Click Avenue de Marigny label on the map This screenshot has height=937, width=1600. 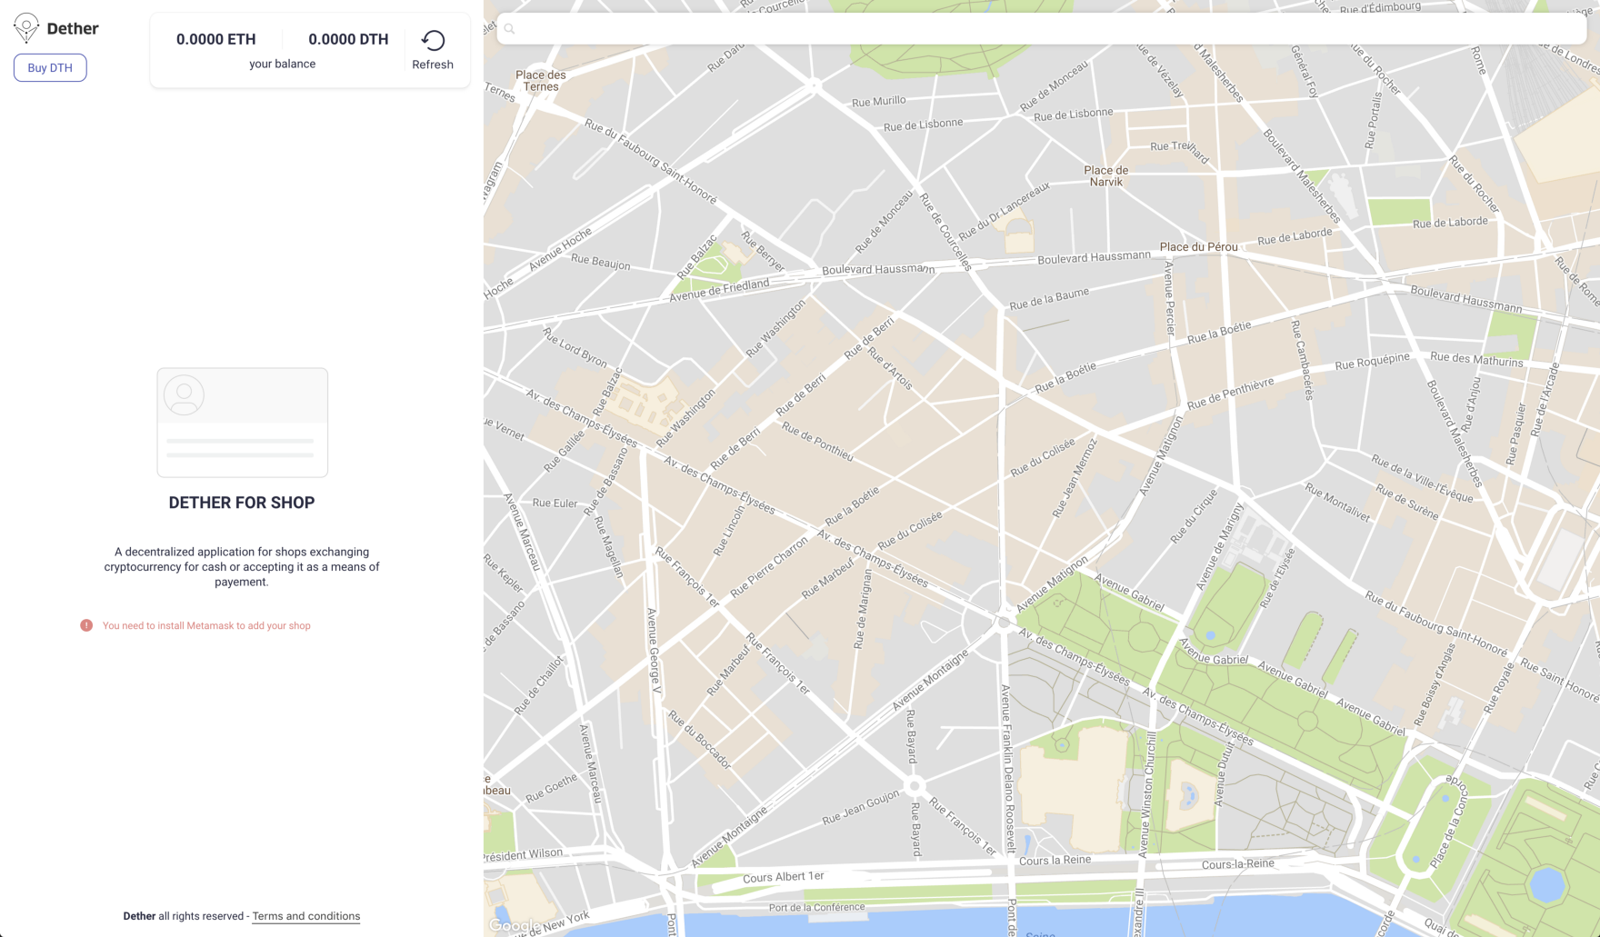pyautogui.click(x=1220, y=546)
